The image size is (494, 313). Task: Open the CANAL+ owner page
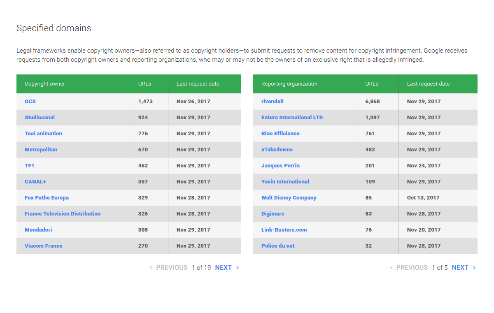pos(35,181)
